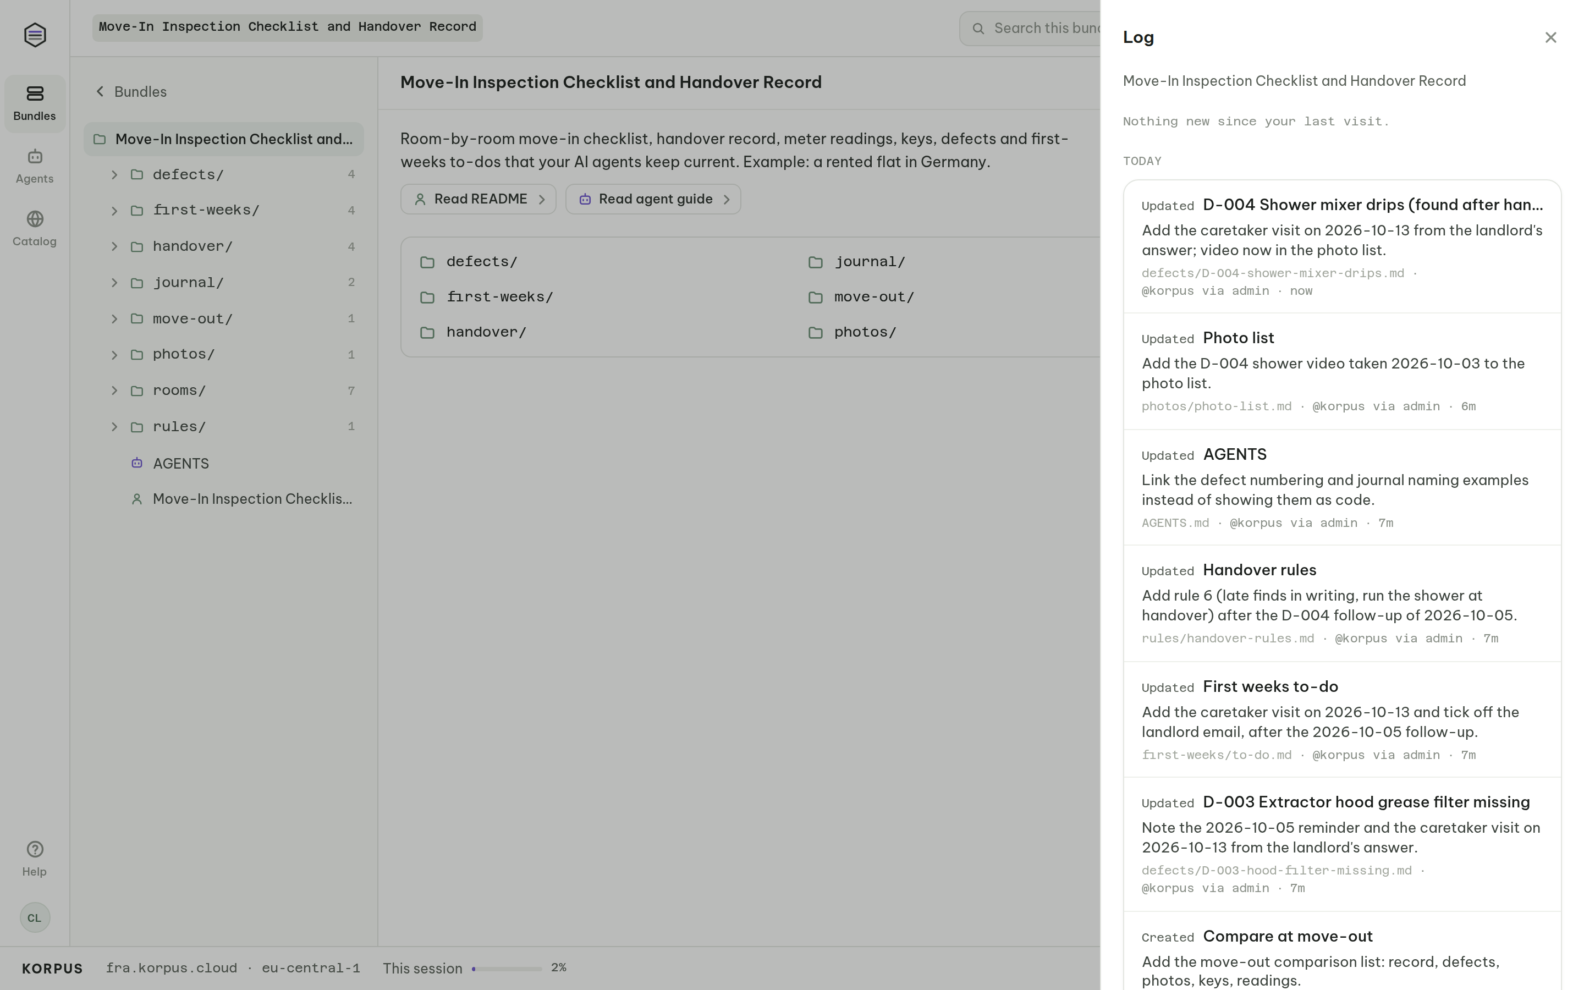This screenshot has width=1584, height=990.
Task: Click the session usage progress bar
Action: coord(507,969)
